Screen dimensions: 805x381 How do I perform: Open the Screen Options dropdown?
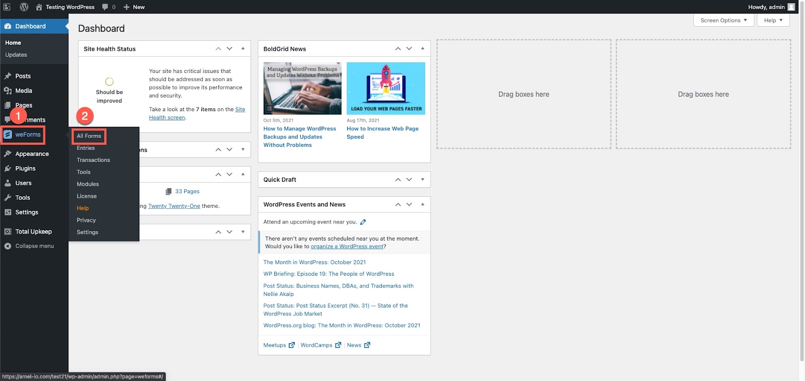click(723, 20)
